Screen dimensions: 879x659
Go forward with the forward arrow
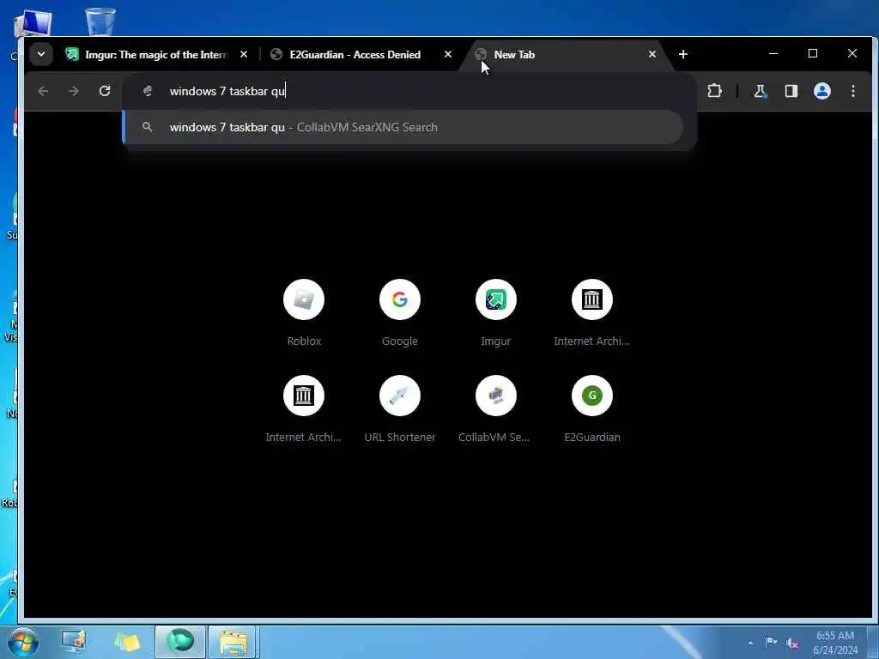click(x=74, y=91)
